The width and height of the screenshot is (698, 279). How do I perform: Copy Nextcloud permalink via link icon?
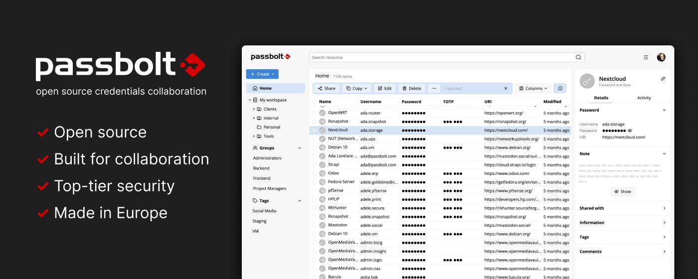pos(663,79)
